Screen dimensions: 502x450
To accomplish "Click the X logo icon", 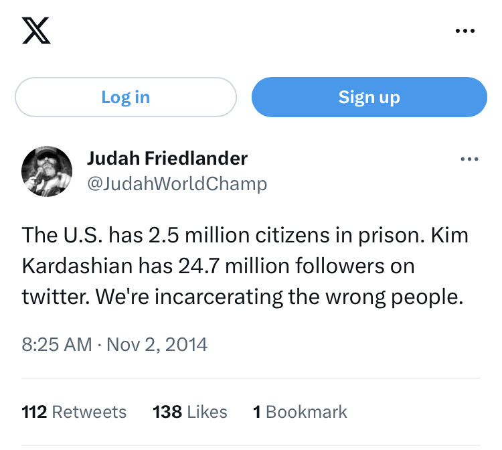I will [36, 31].
